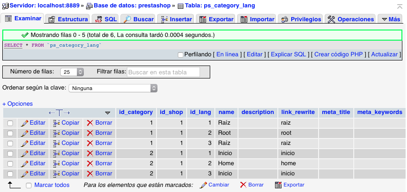Screen dimensions: 407x192
Task: Check the row named Home
Action: point(10,164)
